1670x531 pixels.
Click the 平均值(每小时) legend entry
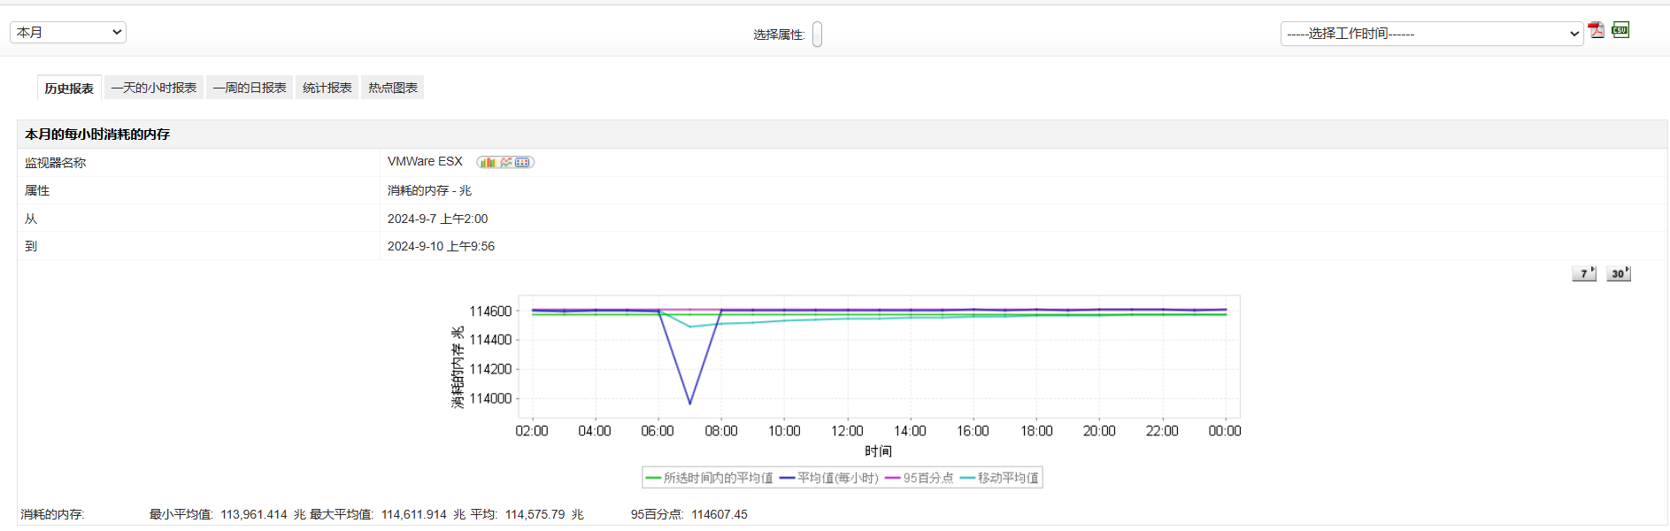(x=828, y=478)
